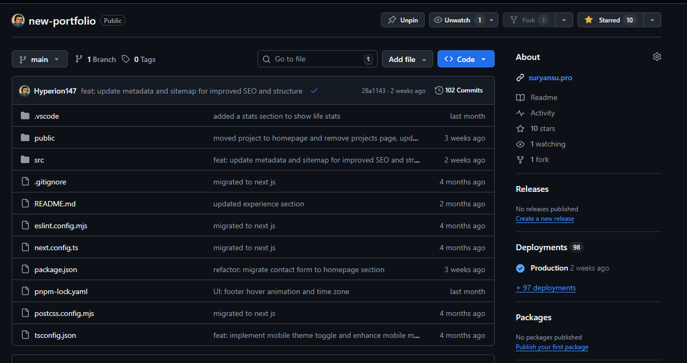Image resolution: width=687 pixels, height=363 pixels.
Task: Open commit hash 28a1143
Action: tap(374, 91)
